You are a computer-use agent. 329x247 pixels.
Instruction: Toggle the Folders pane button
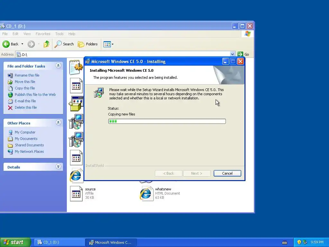[x=88, y=44]
